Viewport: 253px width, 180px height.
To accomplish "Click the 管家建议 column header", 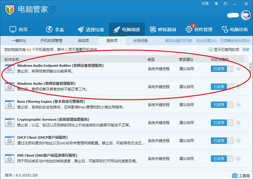I will click(186, 60).
